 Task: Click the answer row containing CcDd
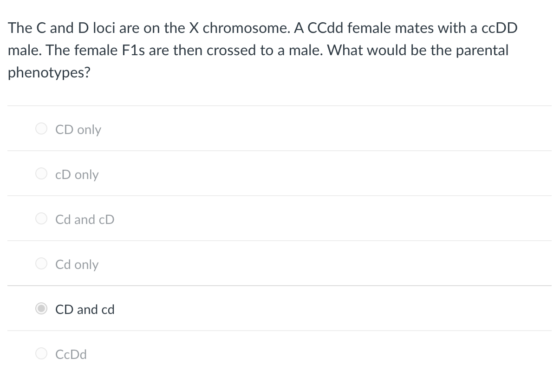click(x=279, y=353)
